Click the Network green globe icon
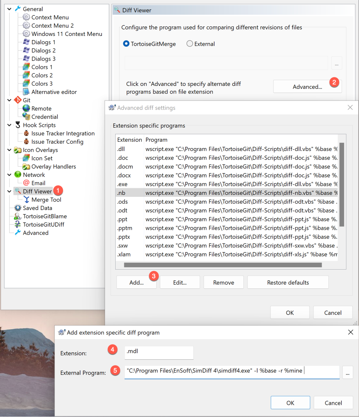Image resolution: width=359 pixels, height=418 pixels. [x=18, y=175]
